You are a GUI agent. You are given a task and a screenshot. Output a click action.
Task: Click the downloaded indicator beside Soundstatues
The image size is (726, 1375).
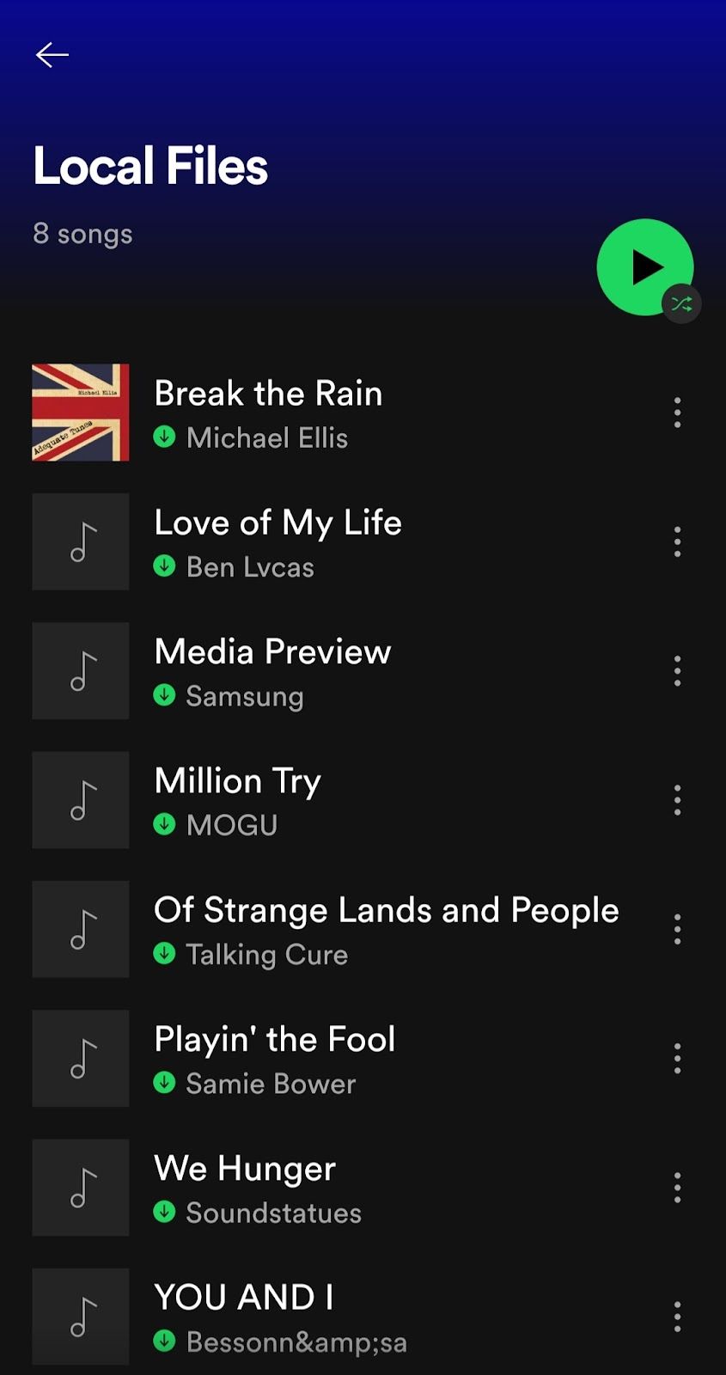point(164,1212)
